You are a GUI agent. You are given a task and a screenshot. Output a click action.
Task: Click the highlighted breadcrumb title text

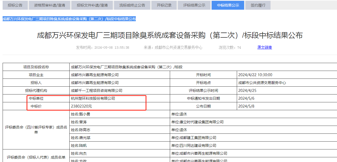tap(69, 19)
